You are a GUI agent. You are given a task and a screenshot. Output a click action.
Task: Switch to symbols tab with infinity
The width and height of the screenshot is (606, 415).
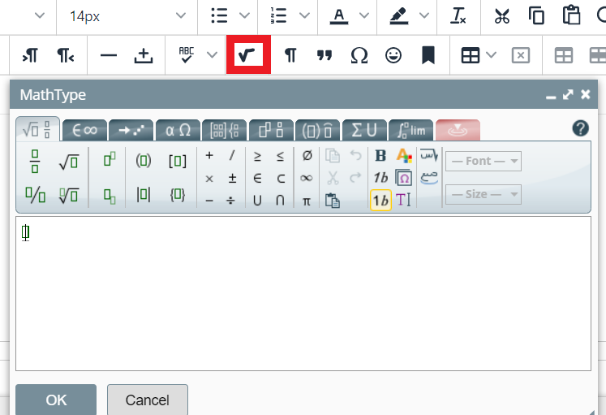[x=84, y=130]
